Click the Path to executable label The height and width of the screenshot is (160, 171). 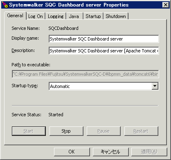31,65
